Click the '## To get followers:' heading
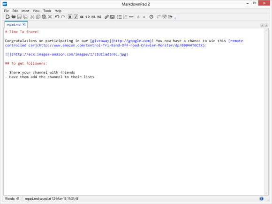This screenshot has width=272, height=204. click(x=26, y=63)
